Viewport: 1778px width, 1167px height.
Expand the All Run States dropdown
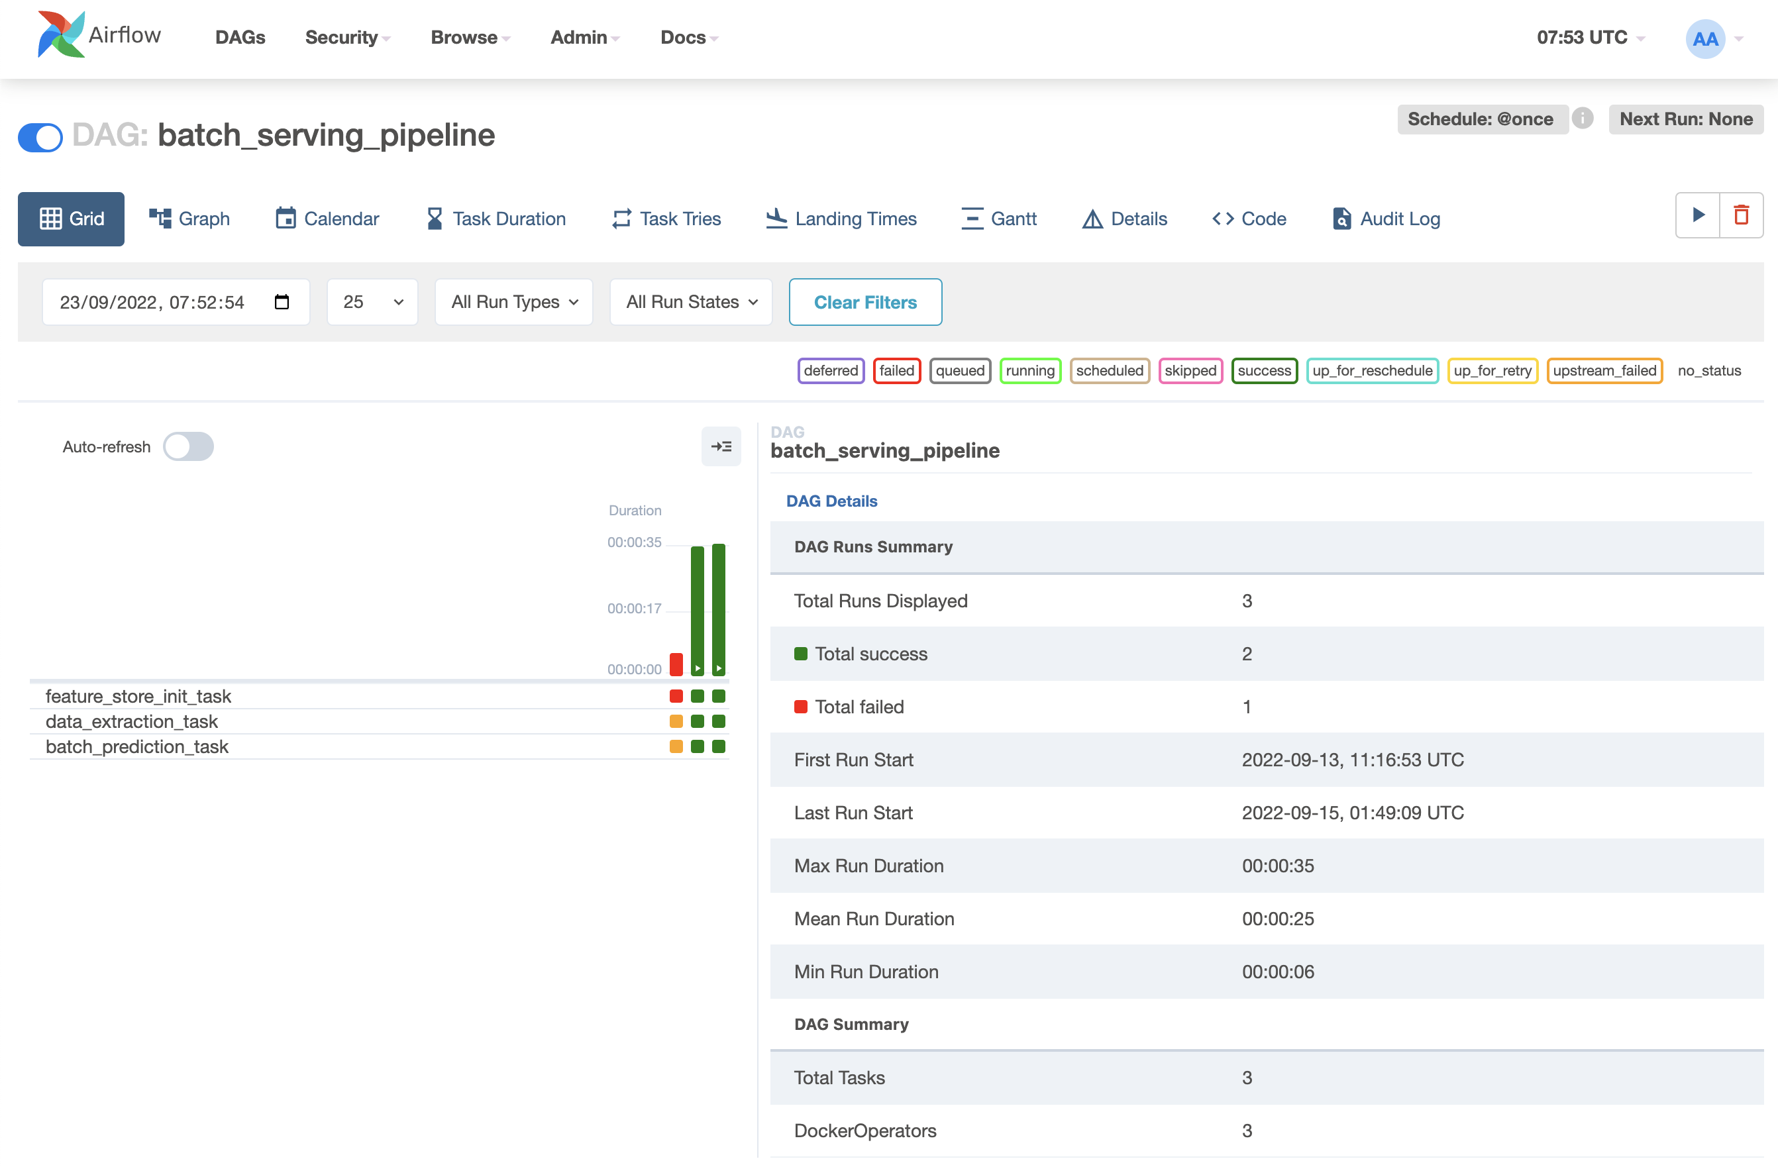click(x=691, y=302)
